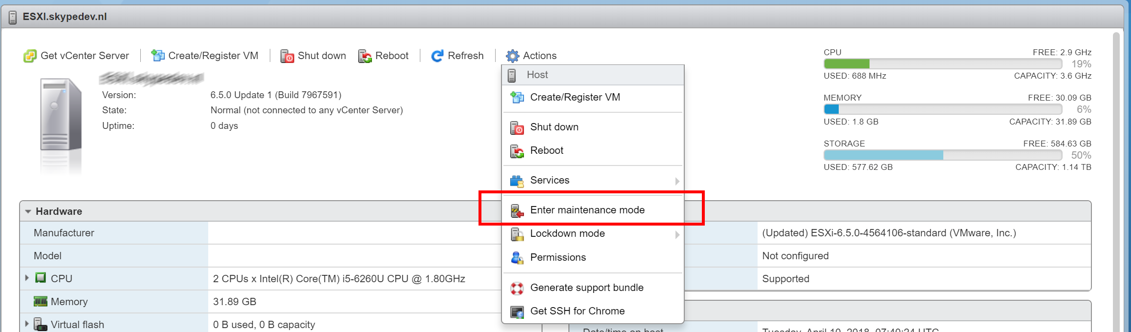Screen dimensions: 1131x332
Task: Click the Actions gear icon
Action: [x=512, y=56]
